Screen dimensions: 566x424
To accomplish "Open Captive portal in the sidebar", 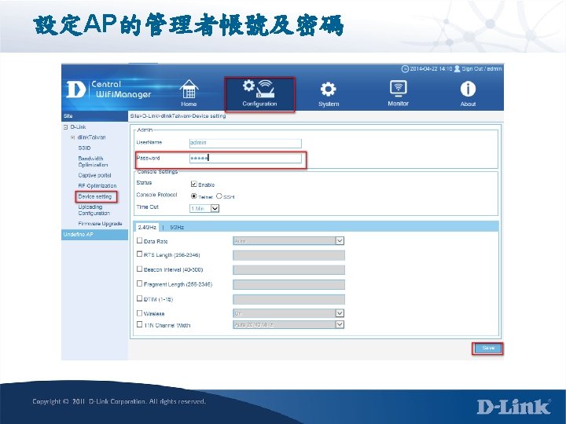I will pyautogui.click(x=94, y=175).
